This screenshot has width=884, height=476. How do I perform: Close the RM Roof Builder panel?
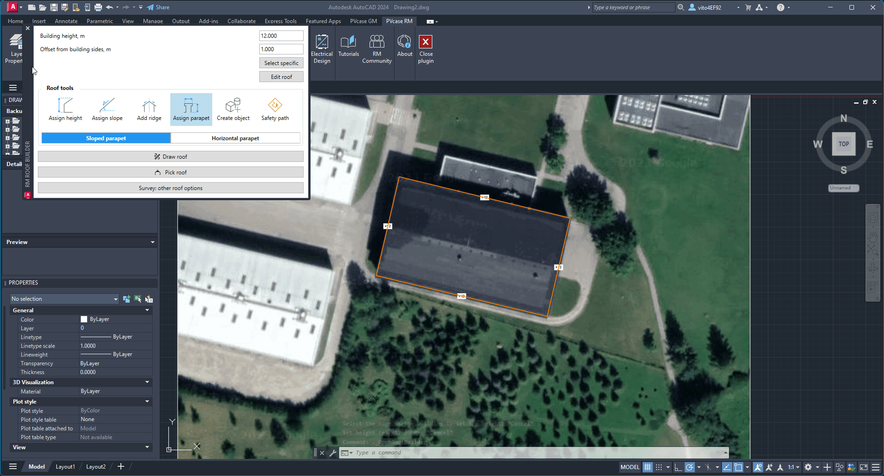(x=28, y=29)
